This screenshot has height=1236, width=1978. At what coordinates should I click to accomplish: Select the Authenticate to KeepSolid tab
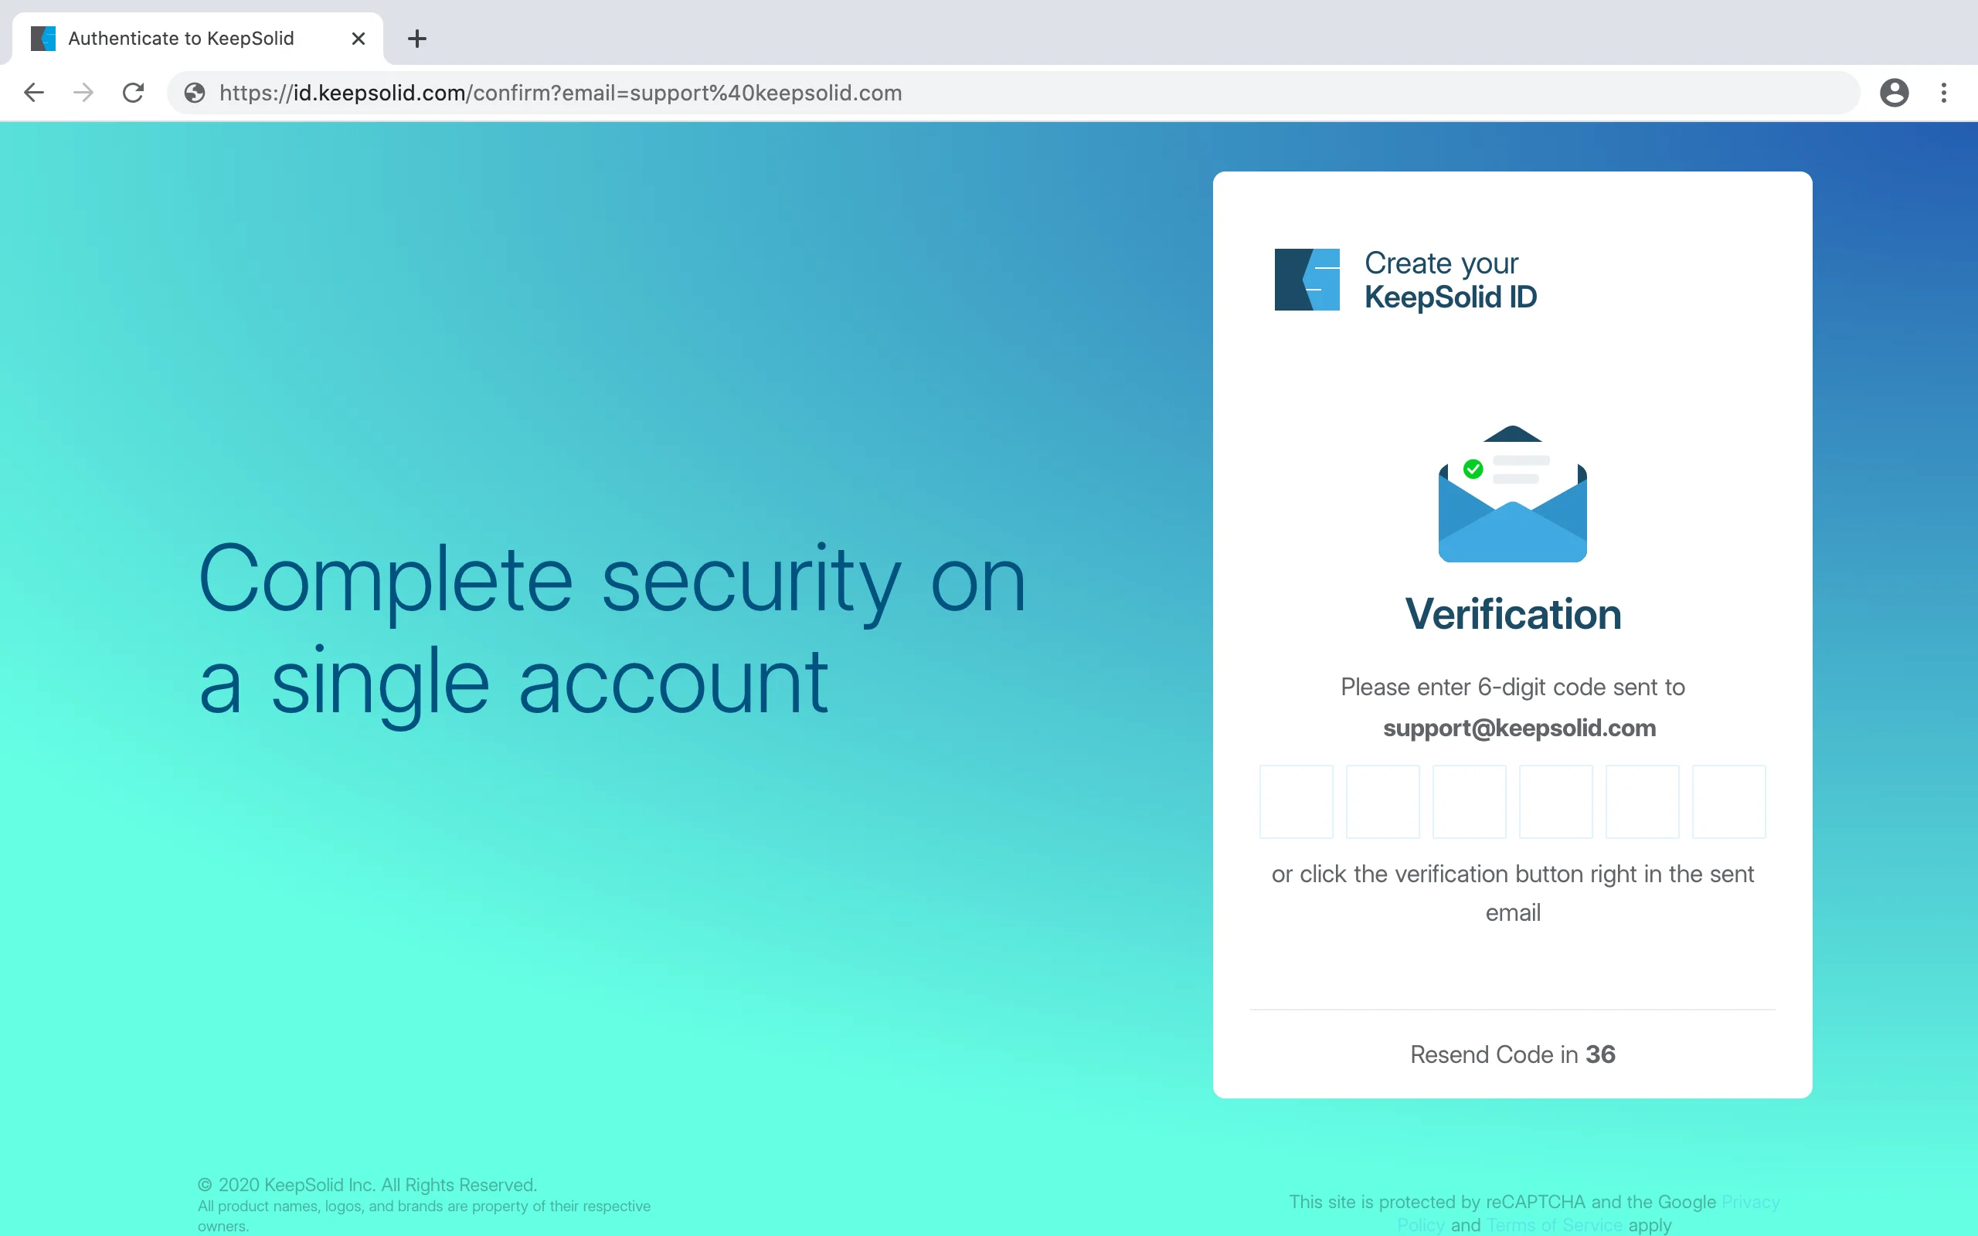point(182,39)
